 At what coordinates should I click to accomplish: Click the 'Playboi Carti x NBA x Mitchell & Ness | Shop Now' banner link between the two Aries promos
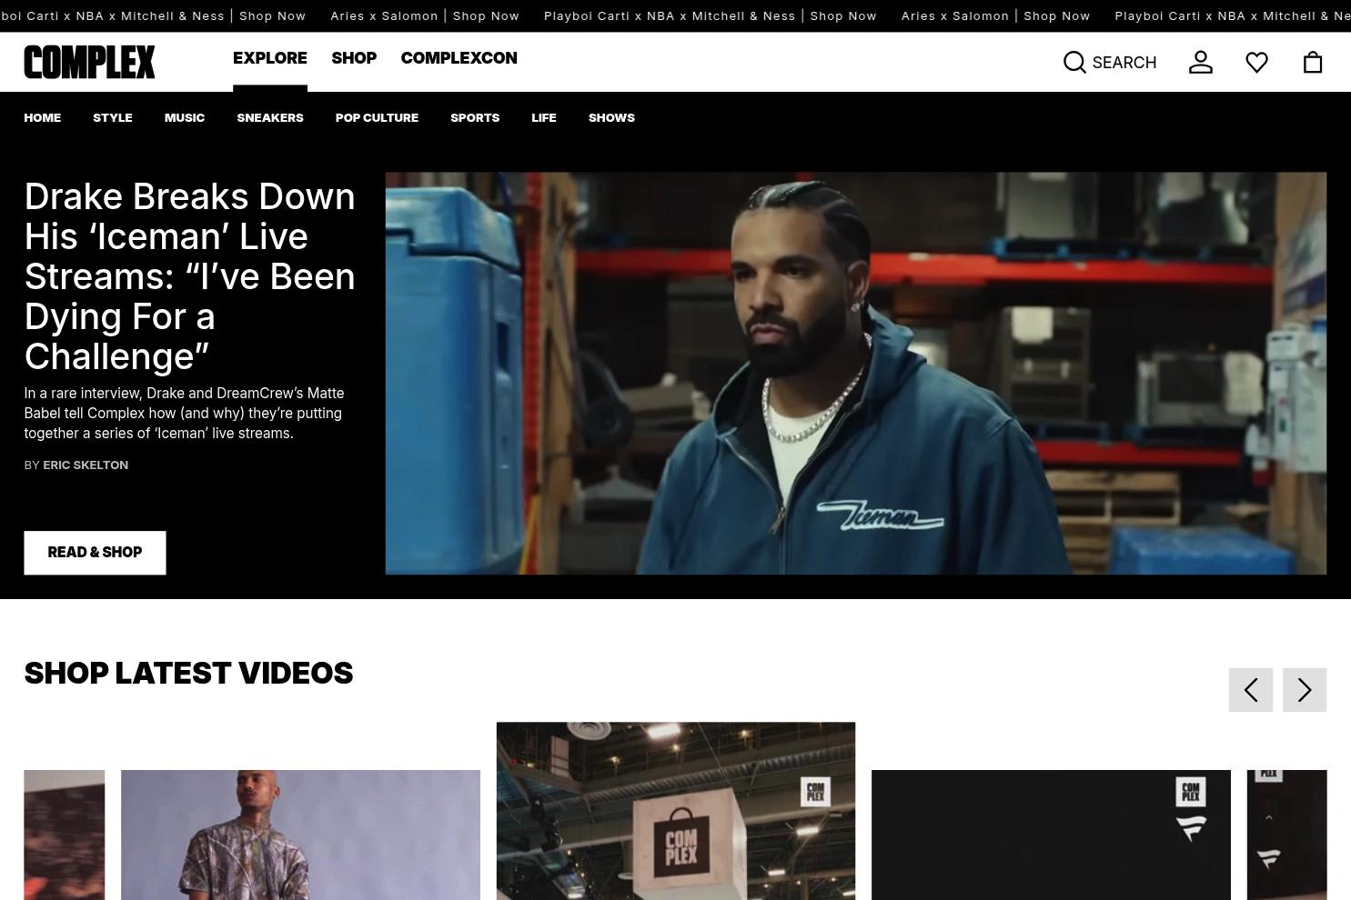click(711, 15)
